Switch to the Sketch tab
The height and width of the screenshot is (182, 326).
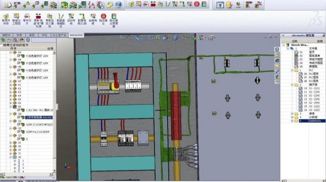(x=32, y=35)
